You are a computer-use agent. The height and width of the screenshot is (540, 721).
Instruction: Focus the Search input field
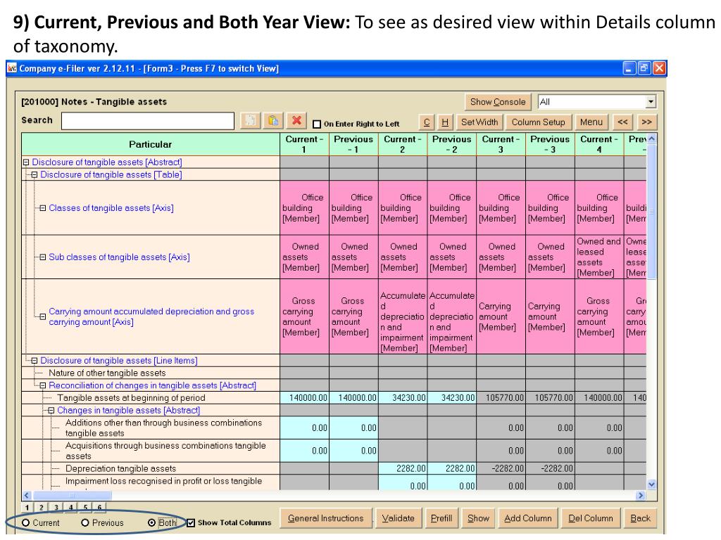pyautogui.click(x=148, y=121)
